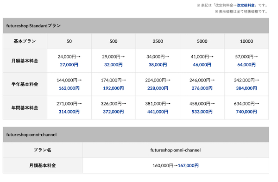Click the revised price 441,000円
The height and width of the screenshot is (182, 278).
click(x=158, y=112)
